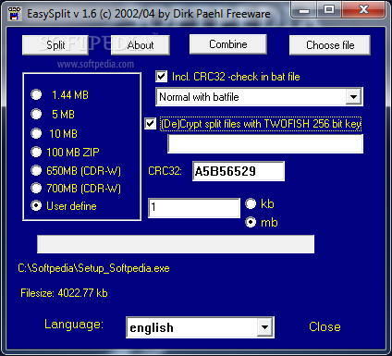Viewport: 392px width, 356px height.
Task: Click Choose file button
Action: (330, 45)
